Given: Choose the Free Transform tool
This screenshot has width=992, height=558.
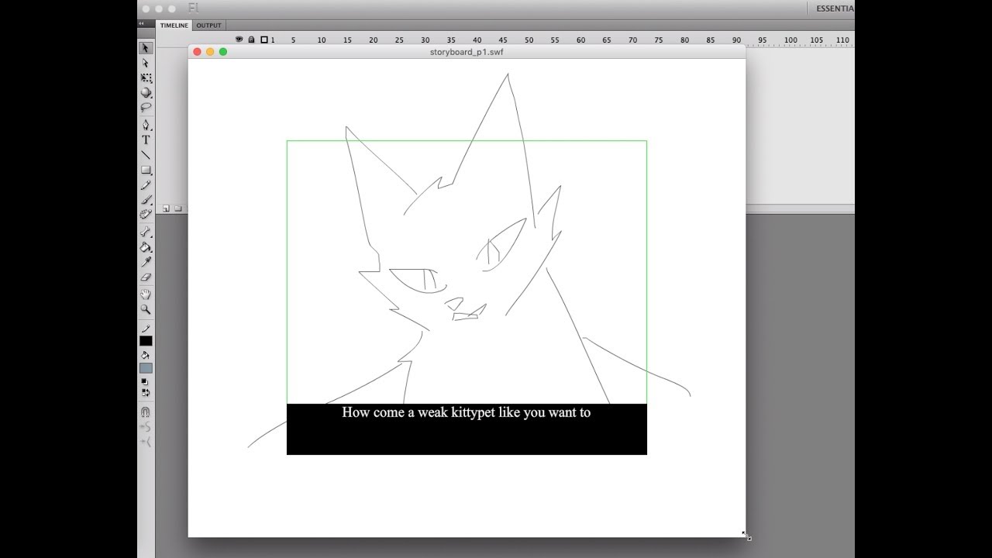Looking at the screenshot, I should coord(146,78).
